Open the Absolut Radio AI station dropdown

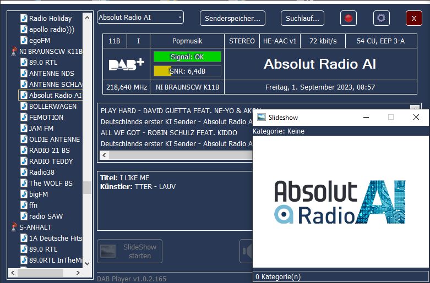tap(140, 18)
